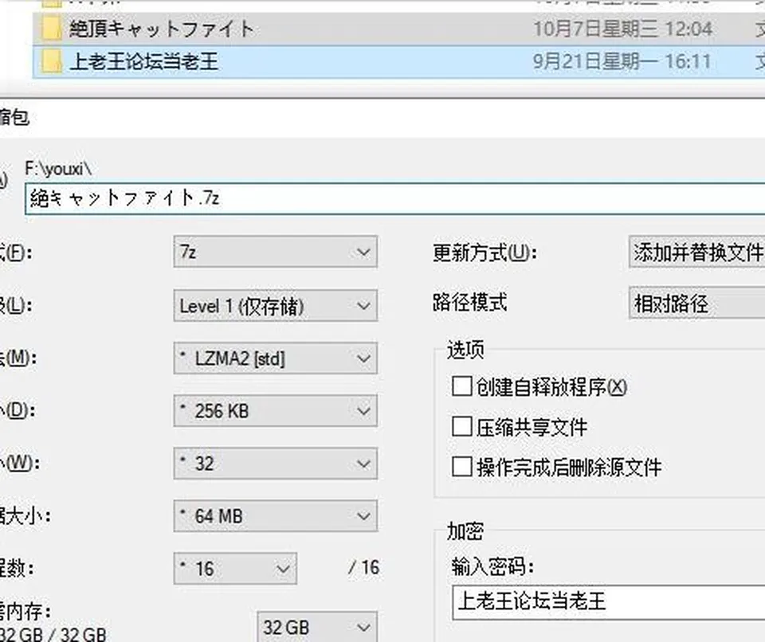Click the 更新方式(U): label
765x642 pixels.
point(484,252)
